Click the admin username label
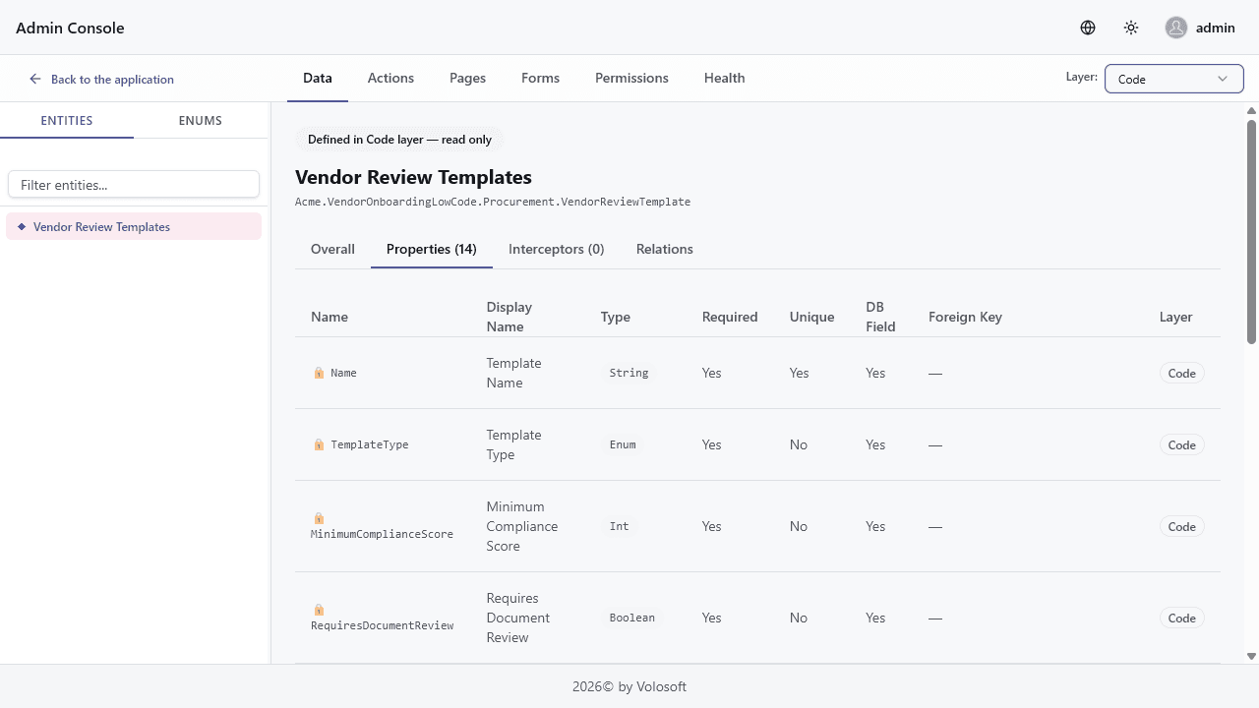This screenshot has height=708, width=1259. pyautogui.click(x=1216, y=28)
